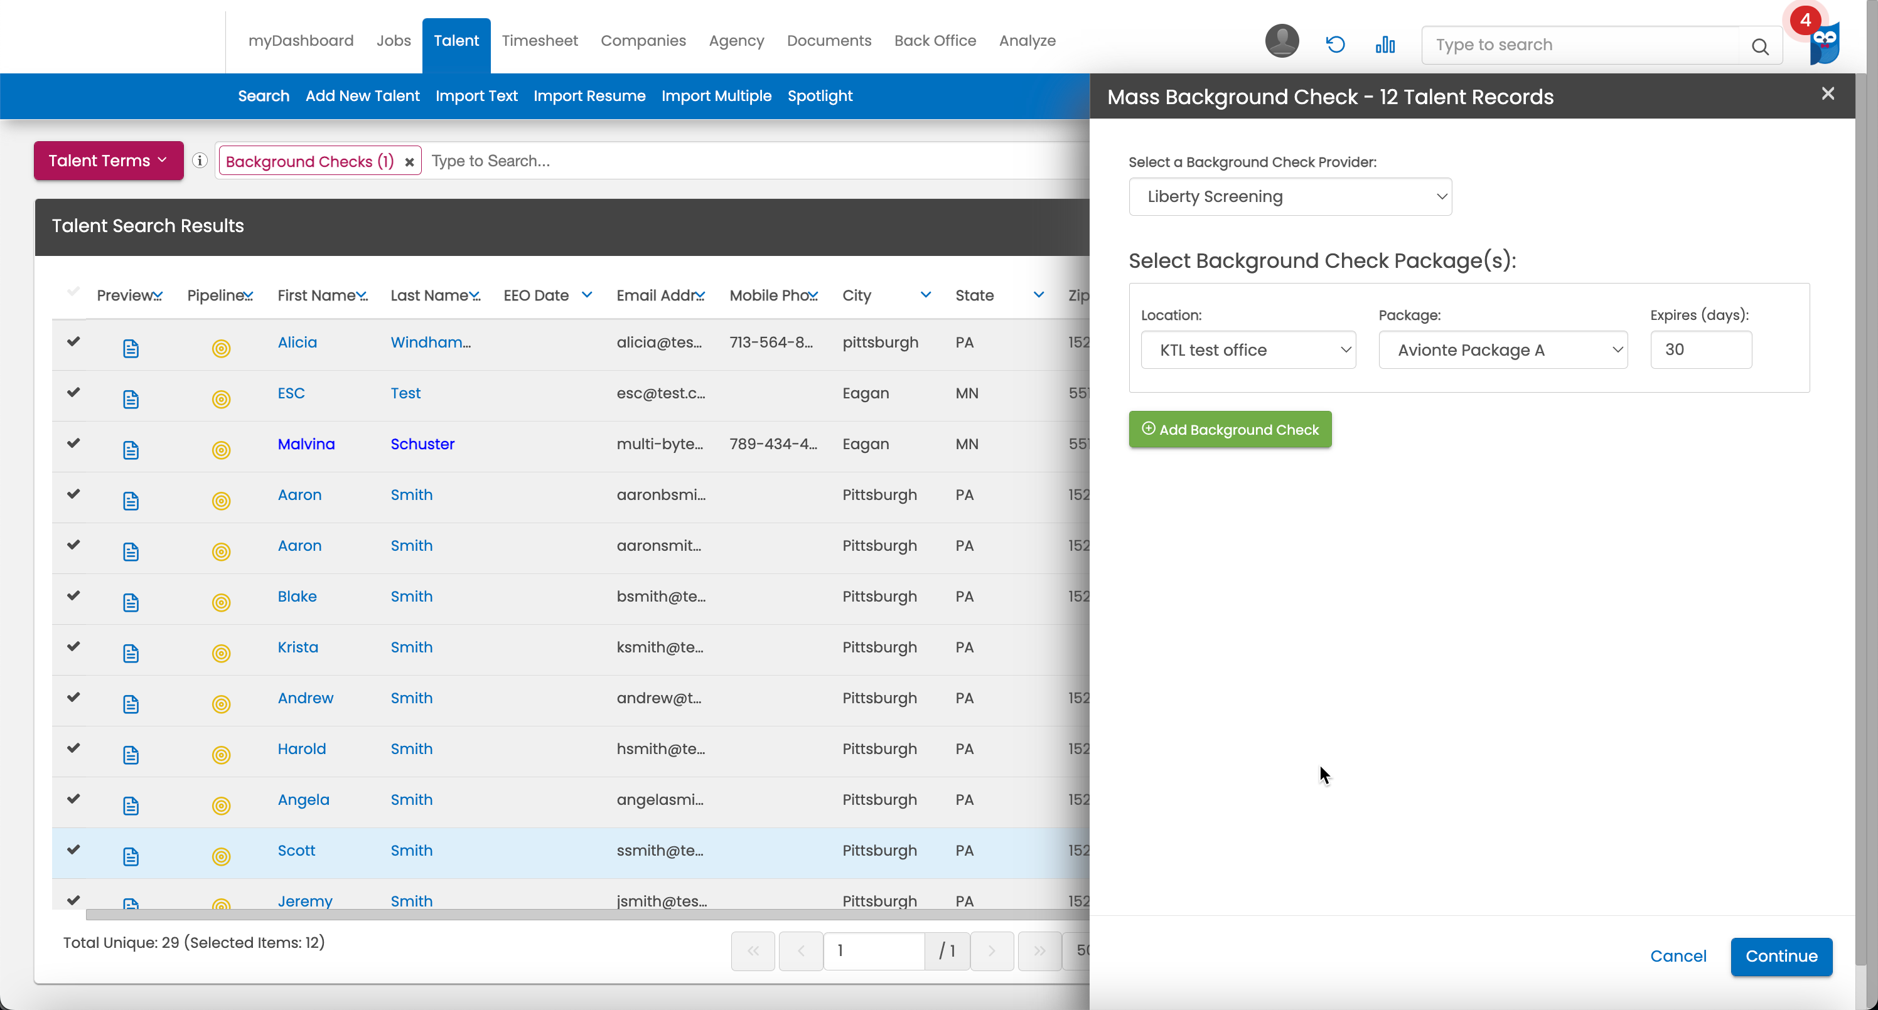This screenshot has height=1010, width=1878.
Task: Open the Back Office tab
Action: [935, 41]
